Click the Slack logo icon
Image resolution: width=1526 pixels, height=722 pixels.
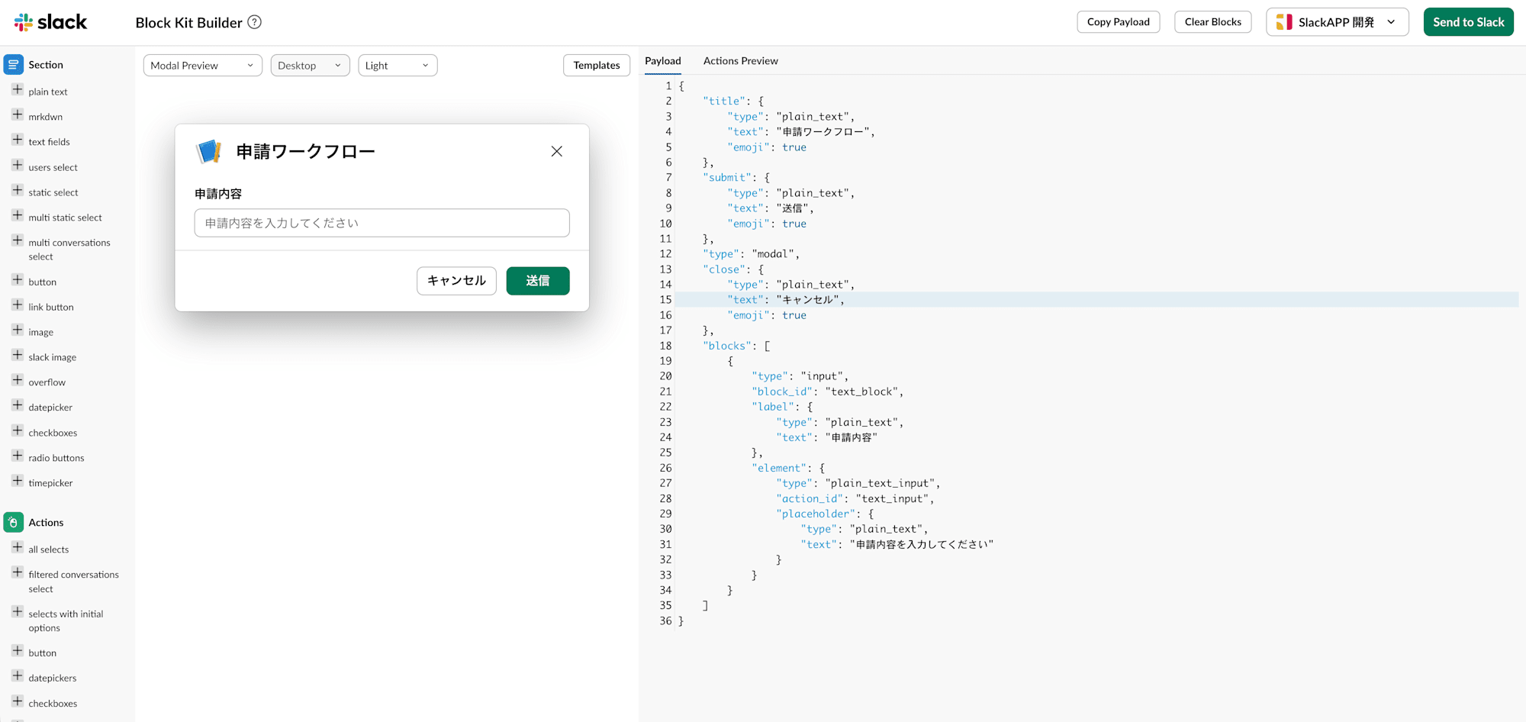coord(24,22)
